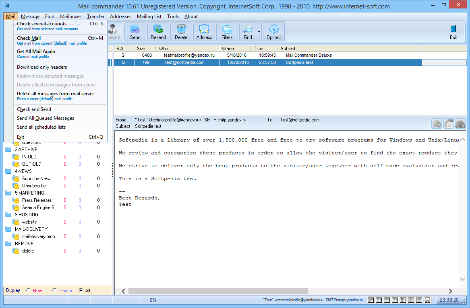
Task: Open the Options gear icon
Action: (x=274, y=32)
